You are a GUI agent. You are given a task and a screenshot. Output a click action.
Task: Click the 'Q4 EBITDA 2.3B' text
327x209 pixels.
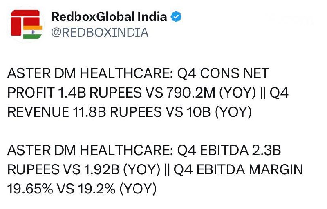point(229,150)
